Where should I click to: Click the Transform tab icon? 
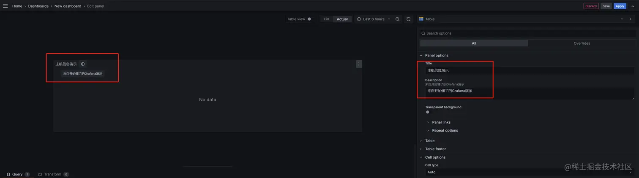pyautogui.click(x=40, y=174)
